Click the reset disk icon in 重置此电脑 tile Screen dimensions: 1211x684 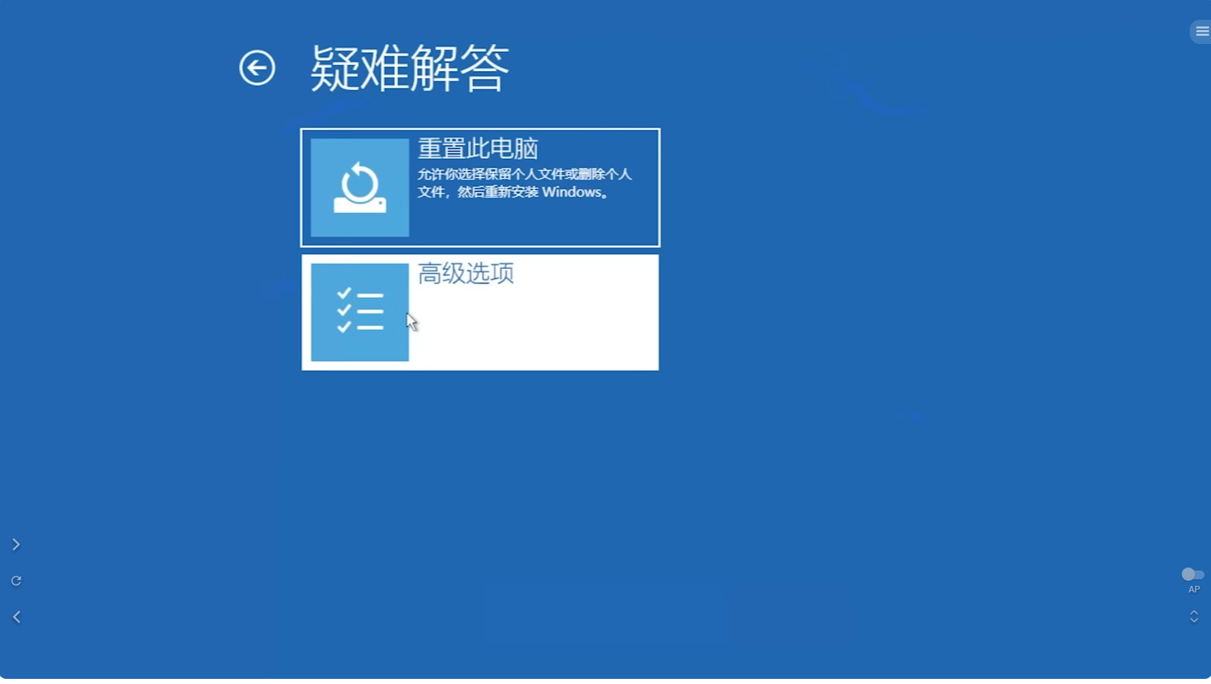tap(359, 187)
